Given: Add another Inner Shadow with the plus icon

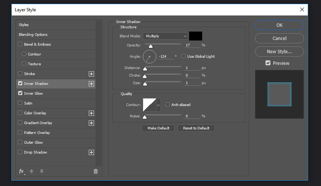Looking at the screenshot, I should 91,84.
